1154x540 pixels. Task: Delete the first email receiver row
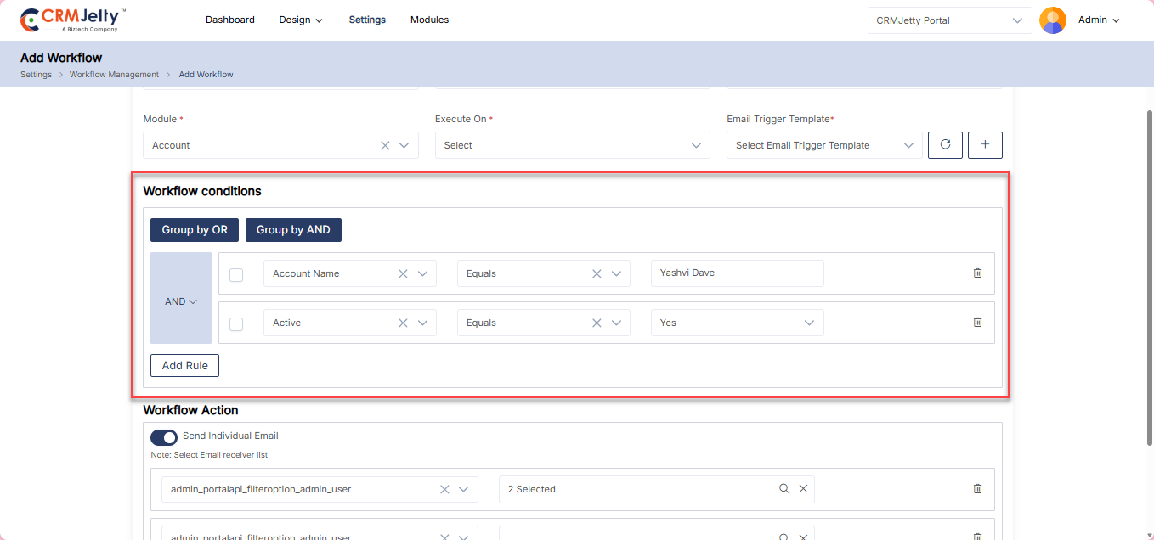pyautogui.click(x=977, y=489)
